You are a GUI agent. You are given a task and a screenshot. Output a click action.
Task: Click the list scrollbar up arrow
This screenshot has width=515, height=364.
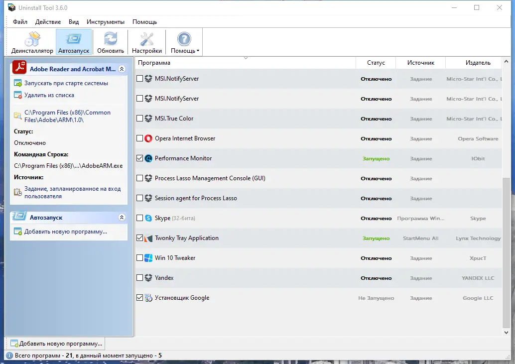(x=506, y=61)
